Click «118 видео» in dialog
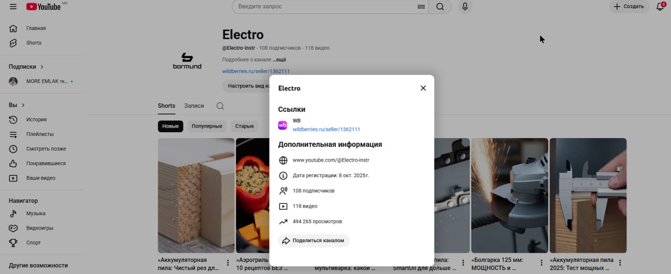 click(x=305, y=206)
